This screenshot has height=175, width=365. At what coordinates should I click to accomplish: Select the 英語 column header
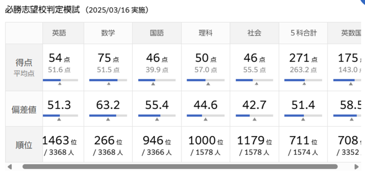59,33
